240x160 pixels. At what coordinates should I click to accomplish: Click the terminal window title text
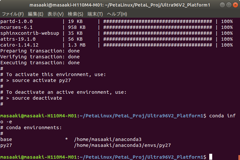pyautogui.click(x=120, y=5)
